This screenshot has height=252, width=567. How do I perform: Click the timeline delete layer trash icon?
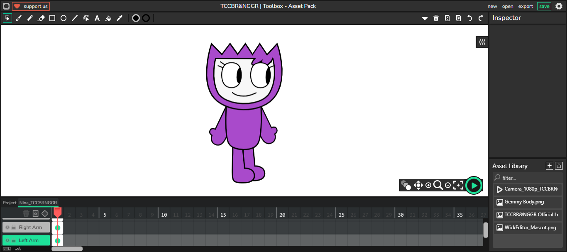pyautogui.click(x=26, y=213)
